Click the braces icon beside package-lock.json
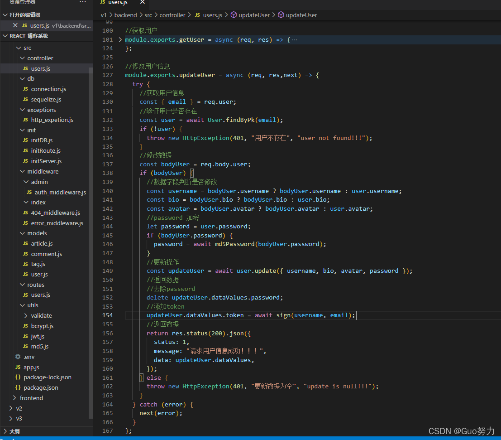 pyautogui.click(x=18, y=377)
